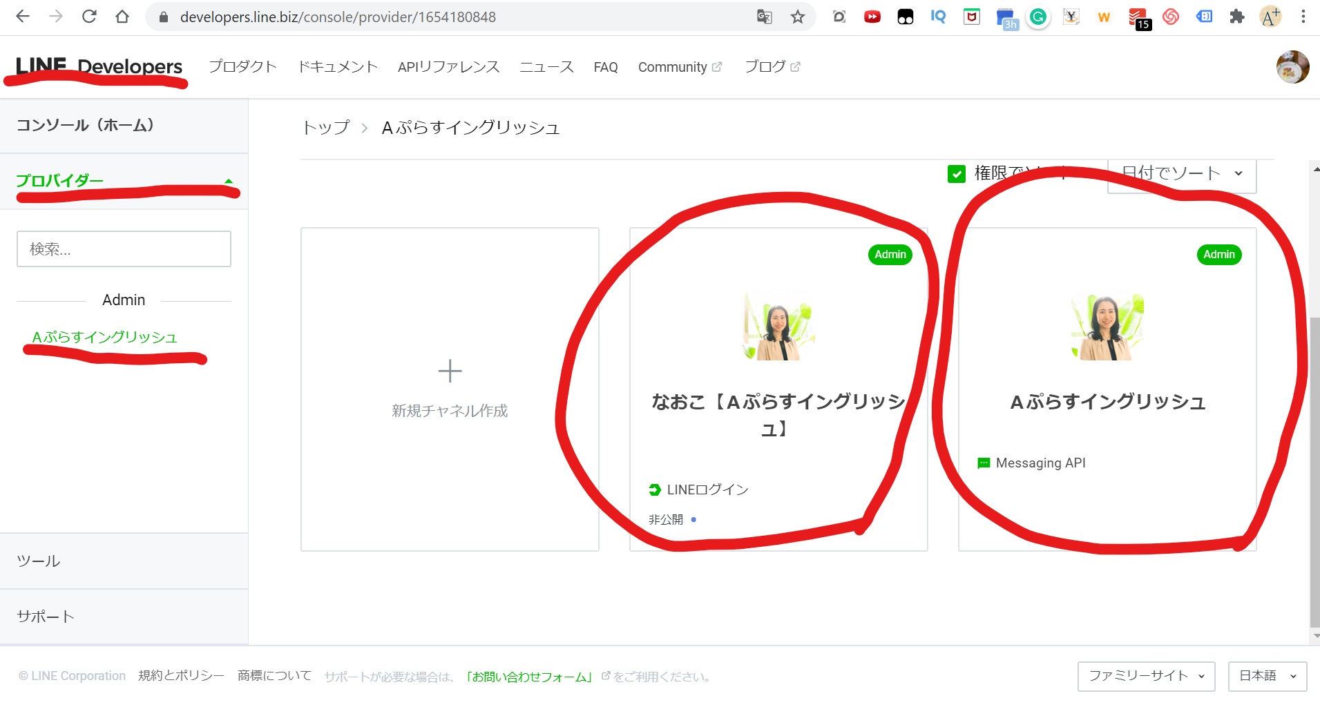This screenshot has height=707, width=1320.
Task: Click the © LINE Corporation footer text
Action: pyautogui.click(x=73, y=676)
